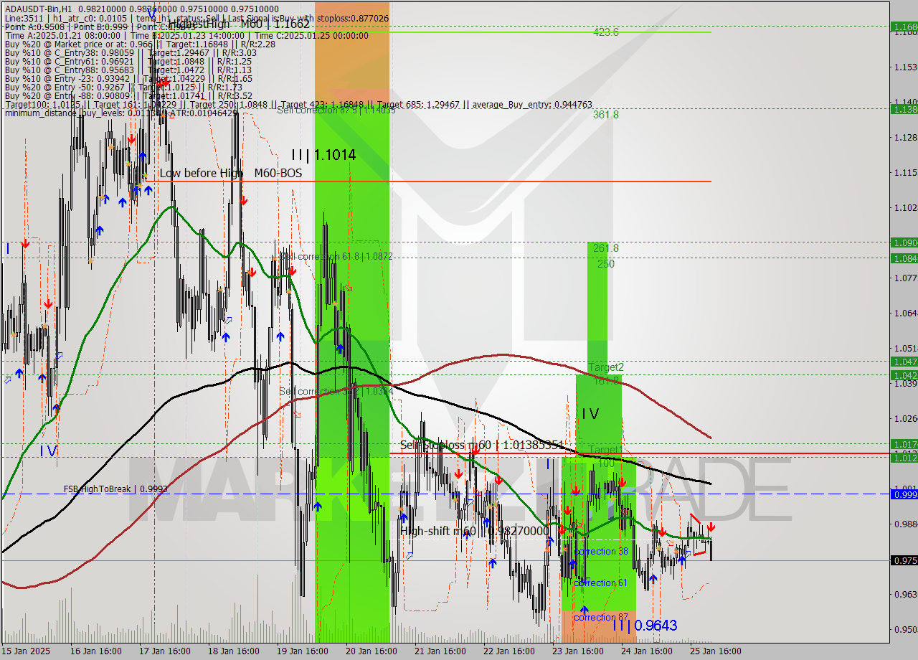This screenshot has width=918, height=660.
Task: Click the 'minimum_distance_buy_levels' text line
Action: [x=120, y=113]
